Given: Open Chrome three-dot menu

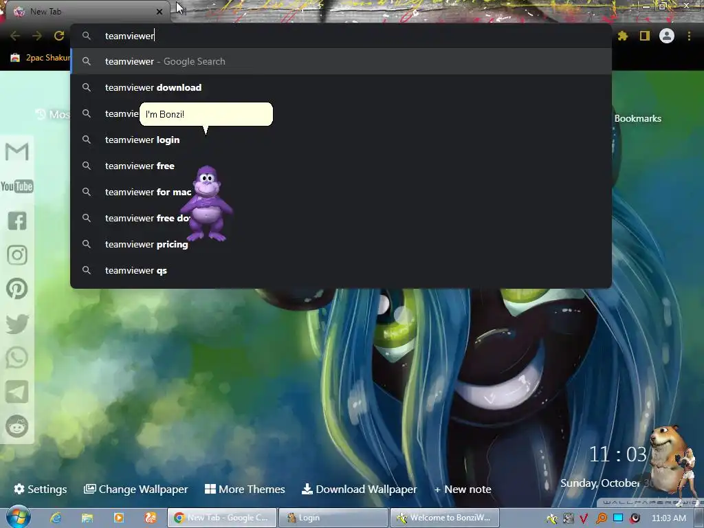Looking at the screenshot, I should 689,36.
